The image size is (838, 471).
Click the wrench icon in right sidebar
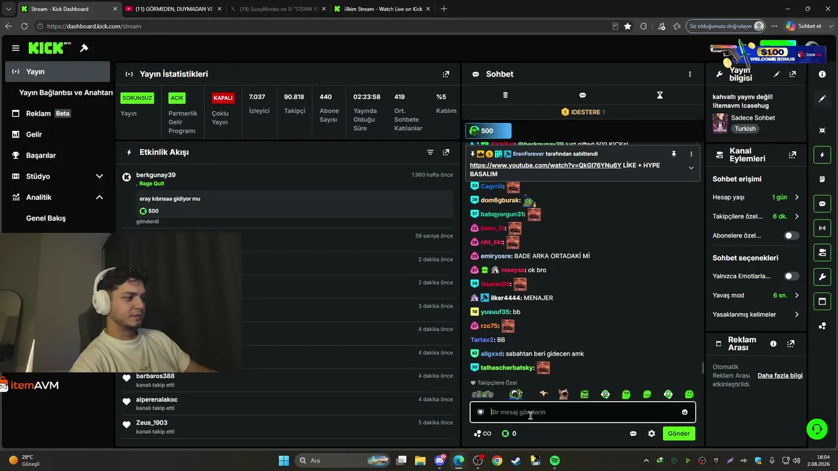tap(822, 277)
